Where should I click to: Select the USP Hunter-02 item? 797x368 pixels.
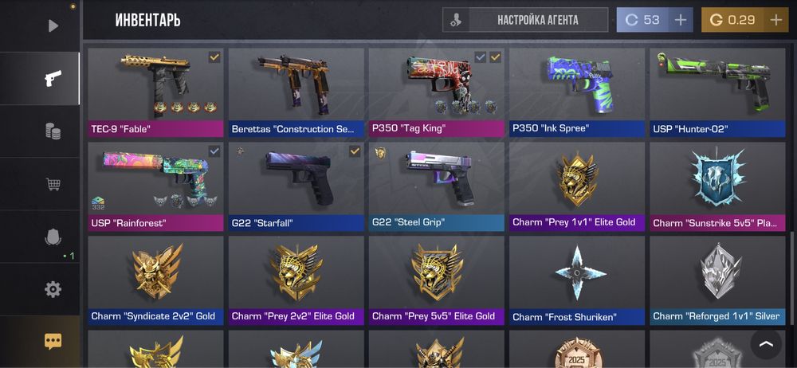click(x=717, y=92)
